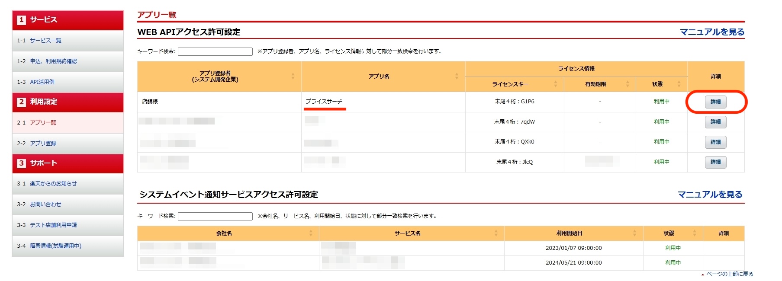Open 詳細 for プライスサーチ app
Screen dimensions: 782x281
pyautogui.click(x=715, y=102)
